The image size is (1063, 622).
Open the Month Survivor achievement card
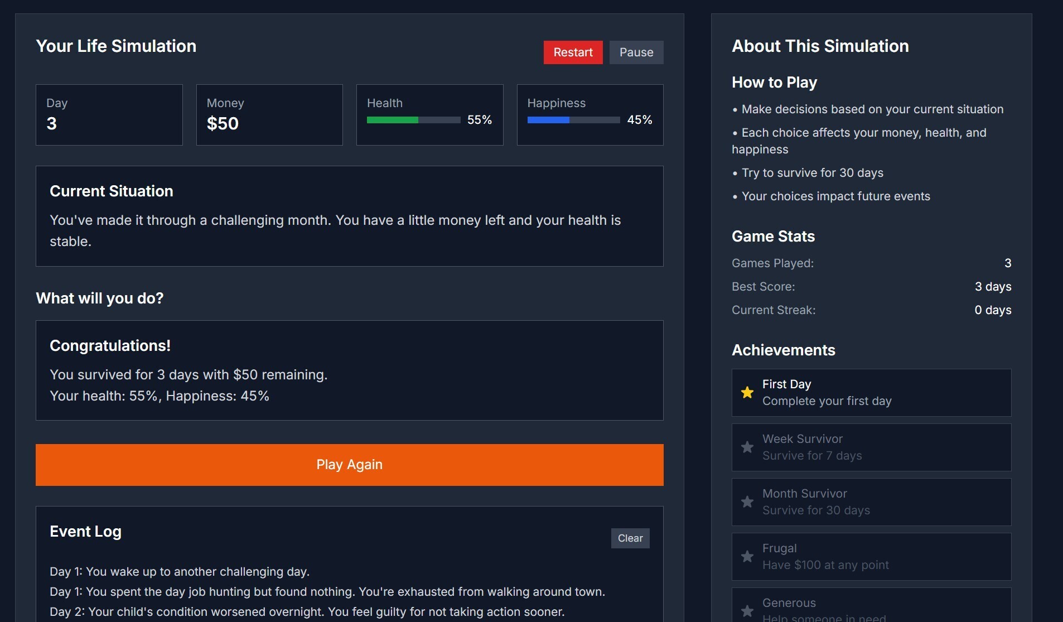(x=871, y=502)
